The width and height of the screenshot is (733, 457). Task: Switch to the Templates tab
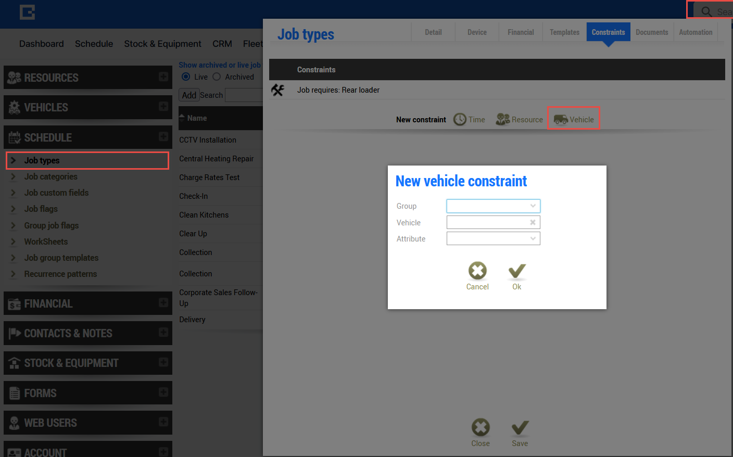564,32
